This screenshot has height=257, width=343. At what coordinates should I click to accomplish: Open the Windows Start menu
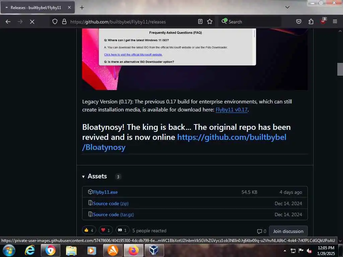[9, 250]
